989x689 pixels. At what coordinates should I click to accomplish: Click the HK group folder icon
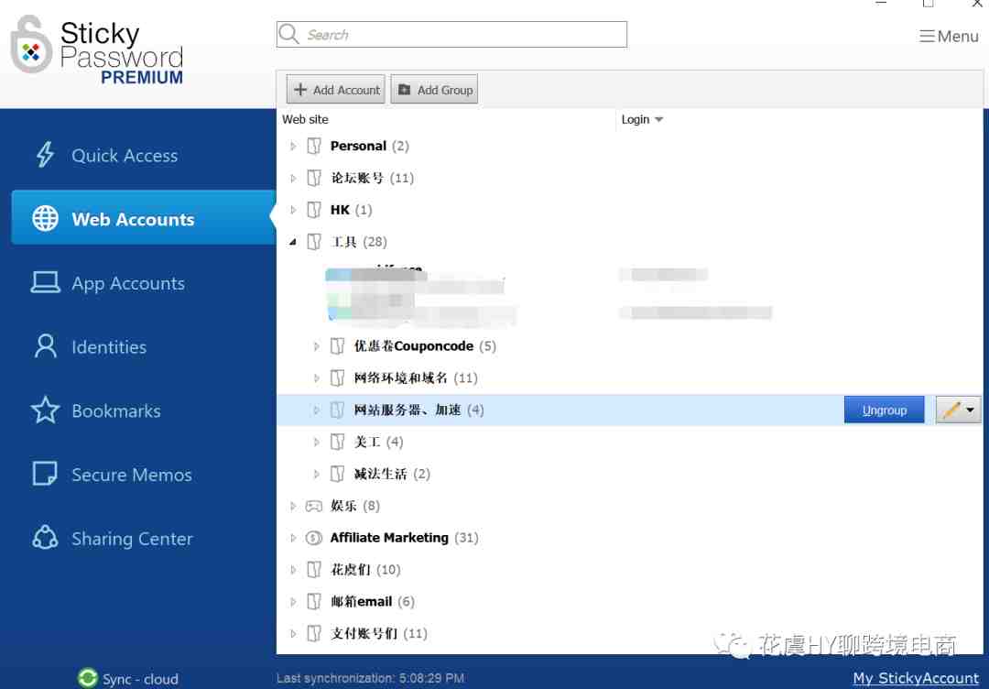314,210
